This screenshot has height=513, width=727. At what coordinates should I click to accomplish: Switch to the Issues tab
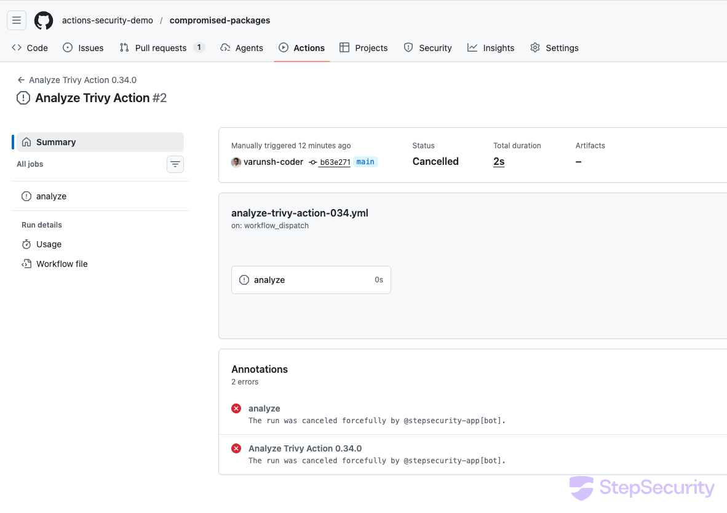point(83,48)
